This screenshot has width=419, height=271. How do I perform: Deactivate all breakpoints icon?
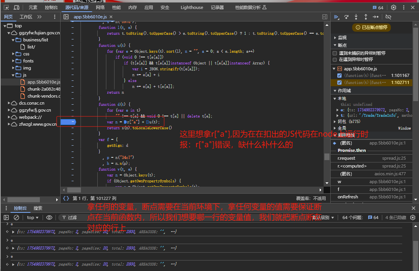[388, 17]
